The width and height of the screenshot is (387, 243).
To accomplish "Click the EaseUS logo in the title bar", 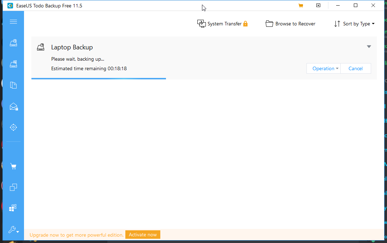I will coord(10,5).
